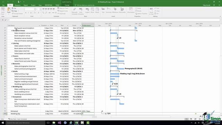Open Task View on the taskbar
The width and height of the screenshot is (222, 125).
coord(48,123)
